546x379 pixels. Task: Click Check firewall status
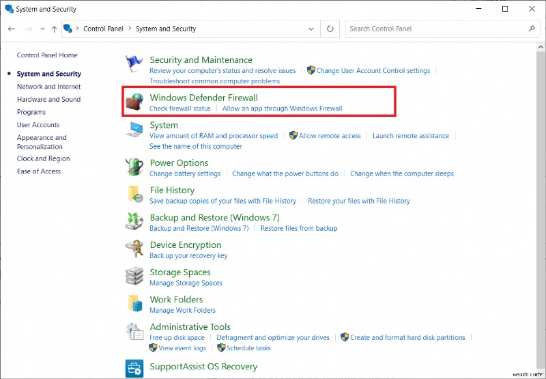point(180,109)
